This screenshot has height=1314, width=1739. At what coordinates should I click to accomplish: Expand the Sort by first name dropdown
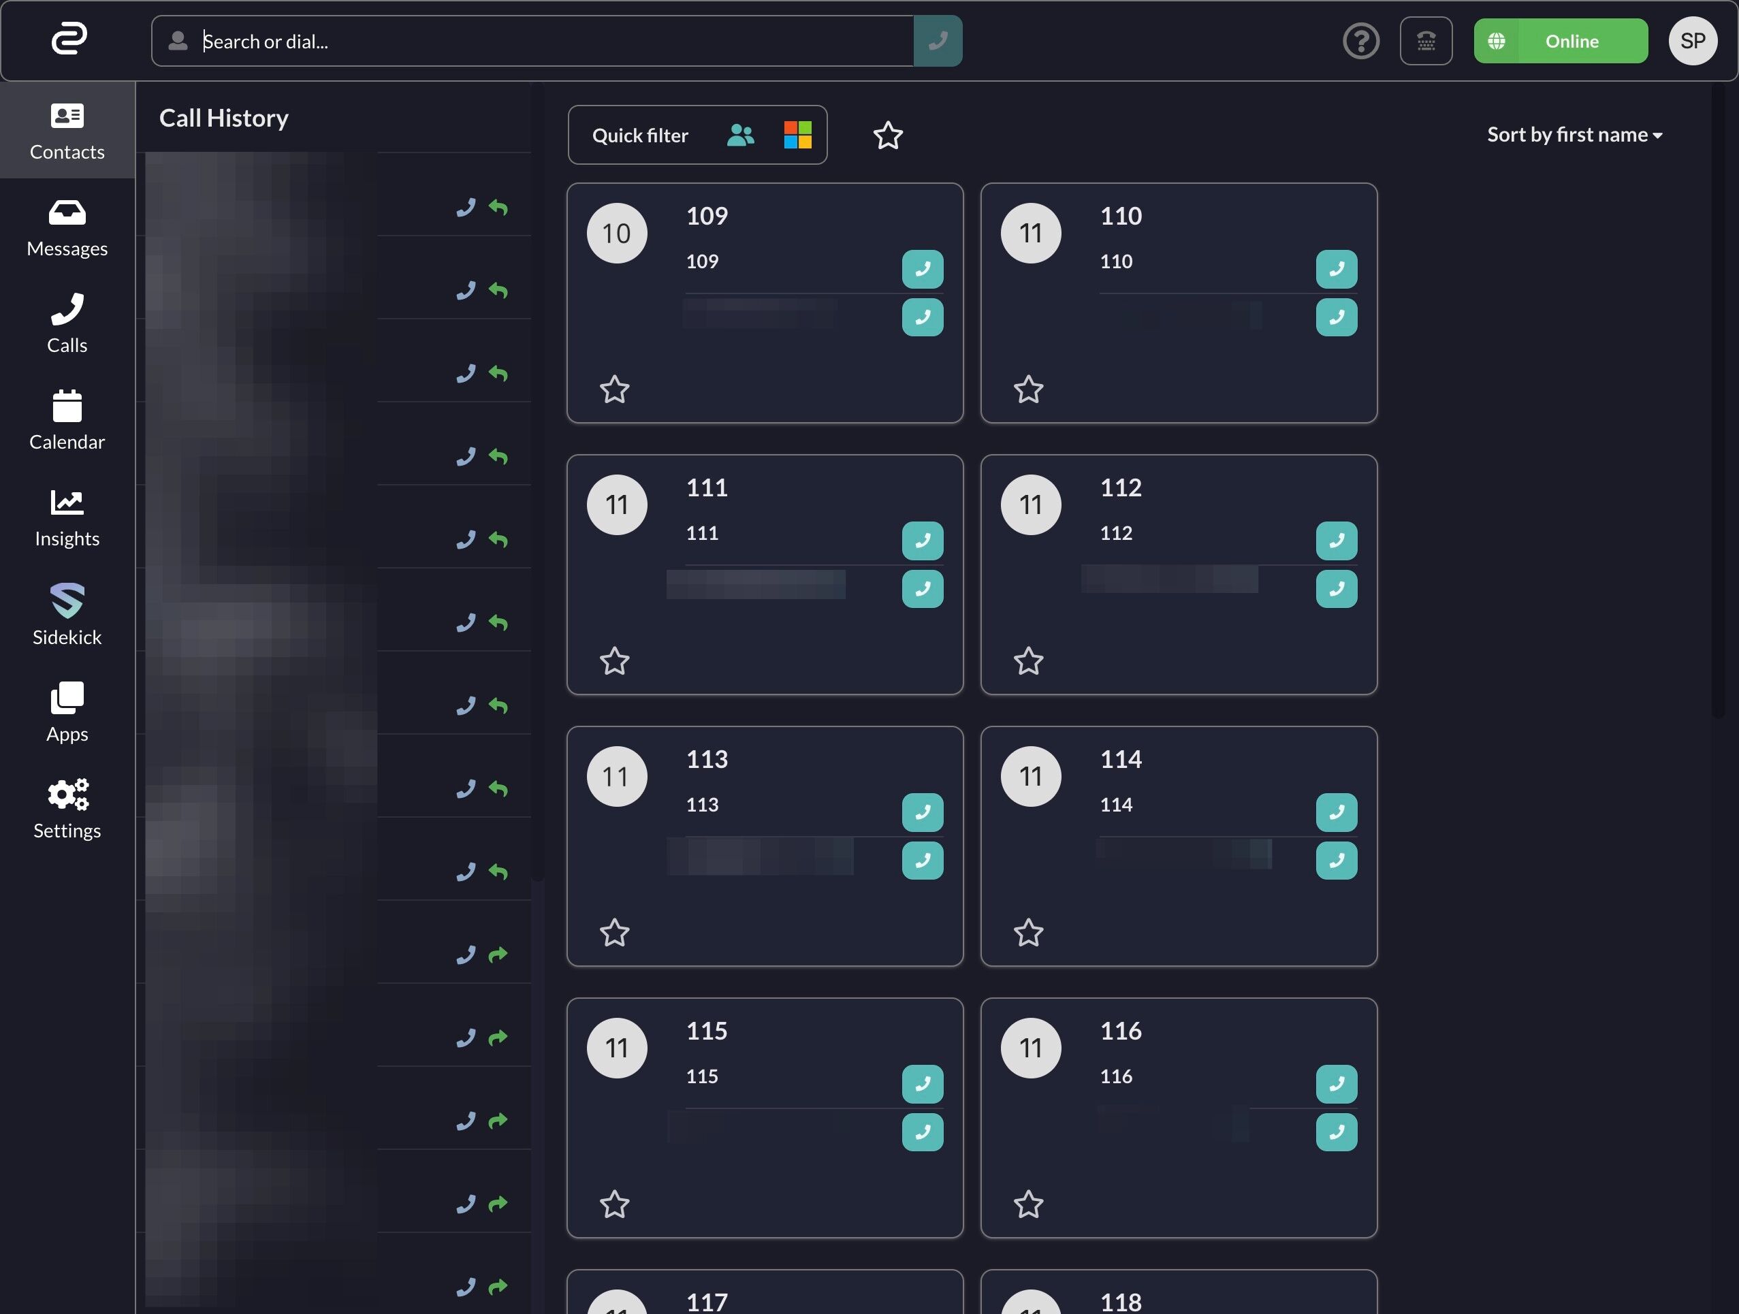pyautogui.click(x=1574, y=135)
